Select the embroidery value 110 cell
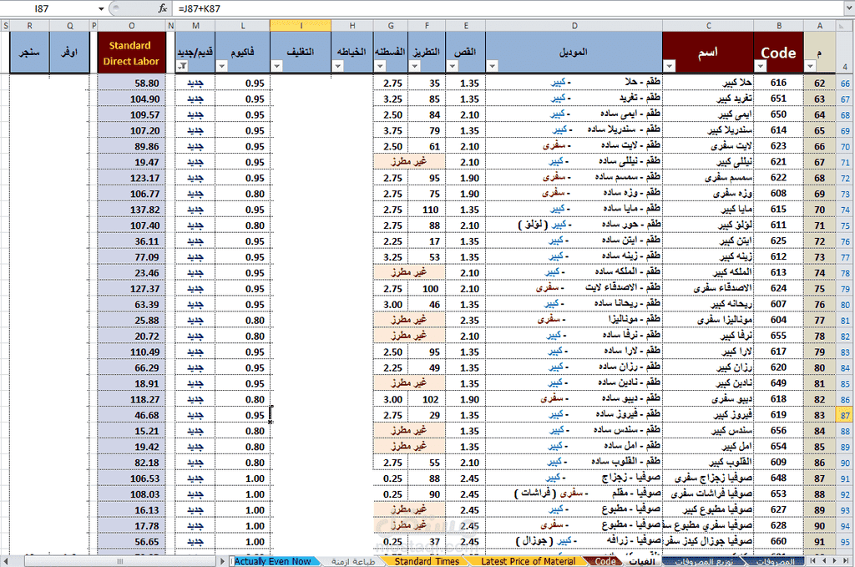Viewport: 855px width, 567px height. coord(427,210)
